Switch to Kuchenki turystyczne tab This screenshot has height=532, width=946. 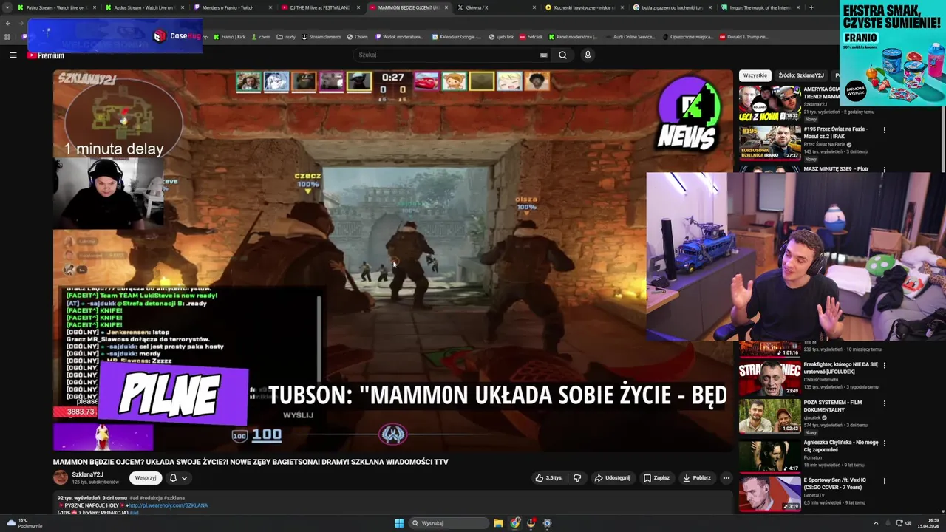click(x=582, y=7)
